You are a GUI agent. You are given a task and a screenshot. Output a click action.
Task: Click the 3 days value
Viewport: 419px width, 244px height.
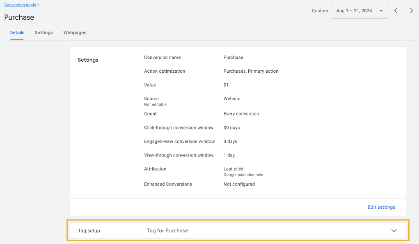pyautogui.click(x=230, y=142)
